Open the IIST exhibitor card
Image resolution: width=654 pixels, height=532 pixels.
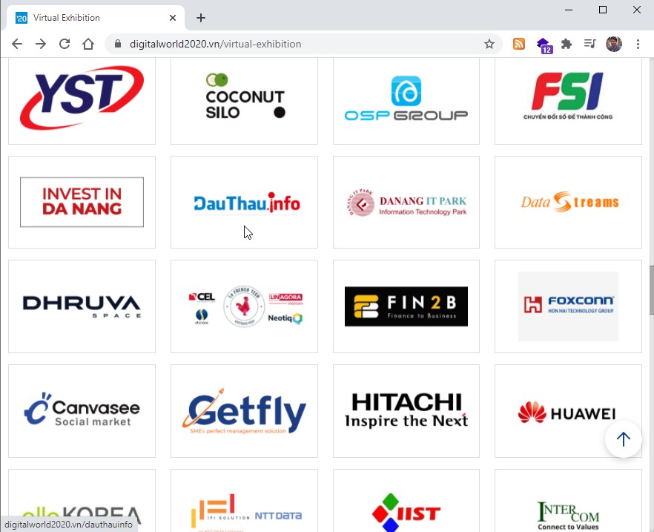(x=406, y=501)
